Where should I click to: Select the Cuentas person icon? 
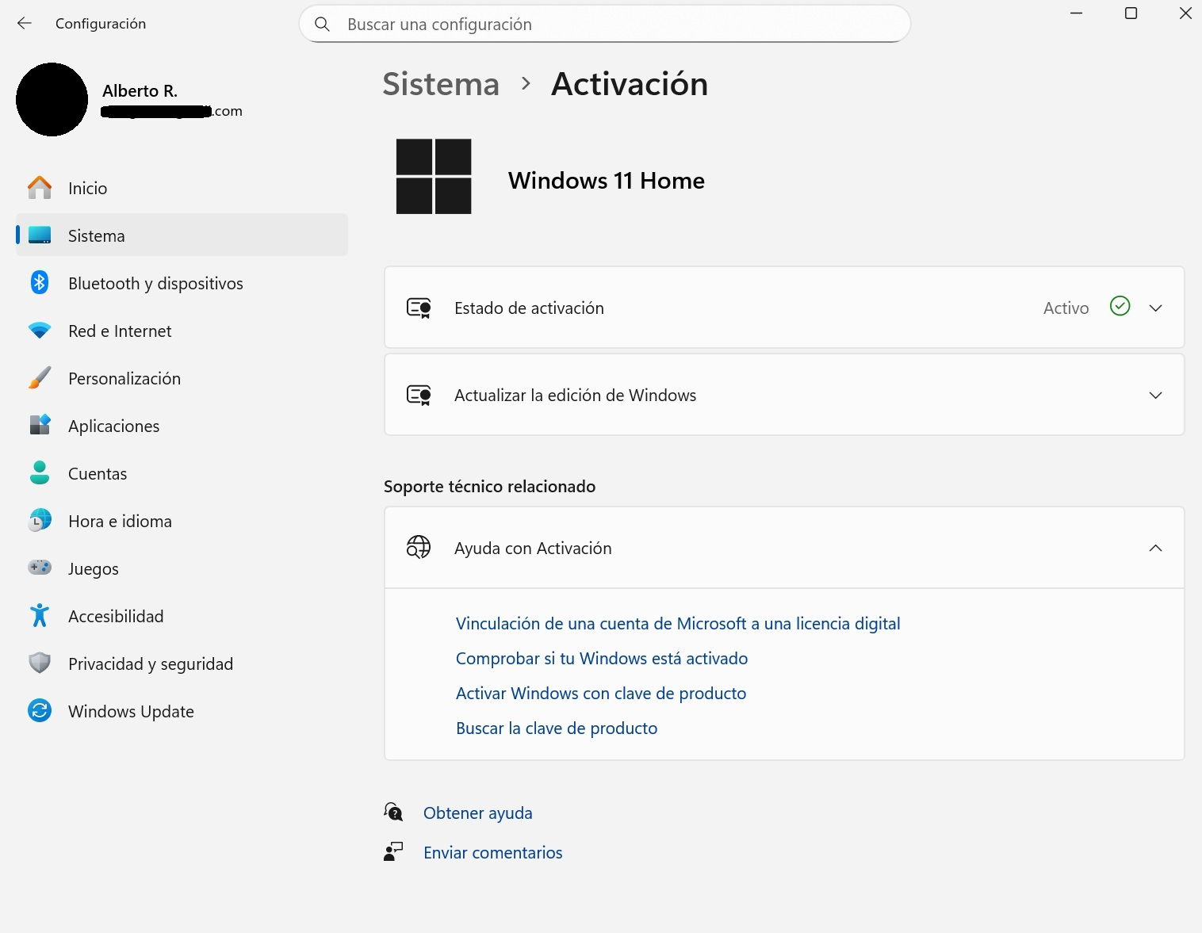coord(39,473)
